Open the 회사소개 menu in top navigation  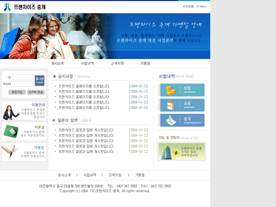pos(57,63)
